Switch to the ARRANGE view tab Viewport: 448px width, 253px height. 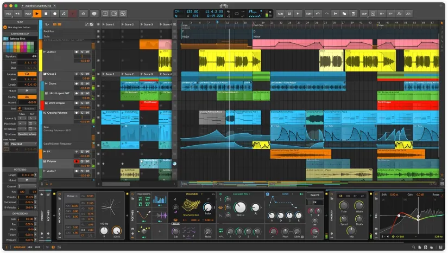(x=20, y=247)
